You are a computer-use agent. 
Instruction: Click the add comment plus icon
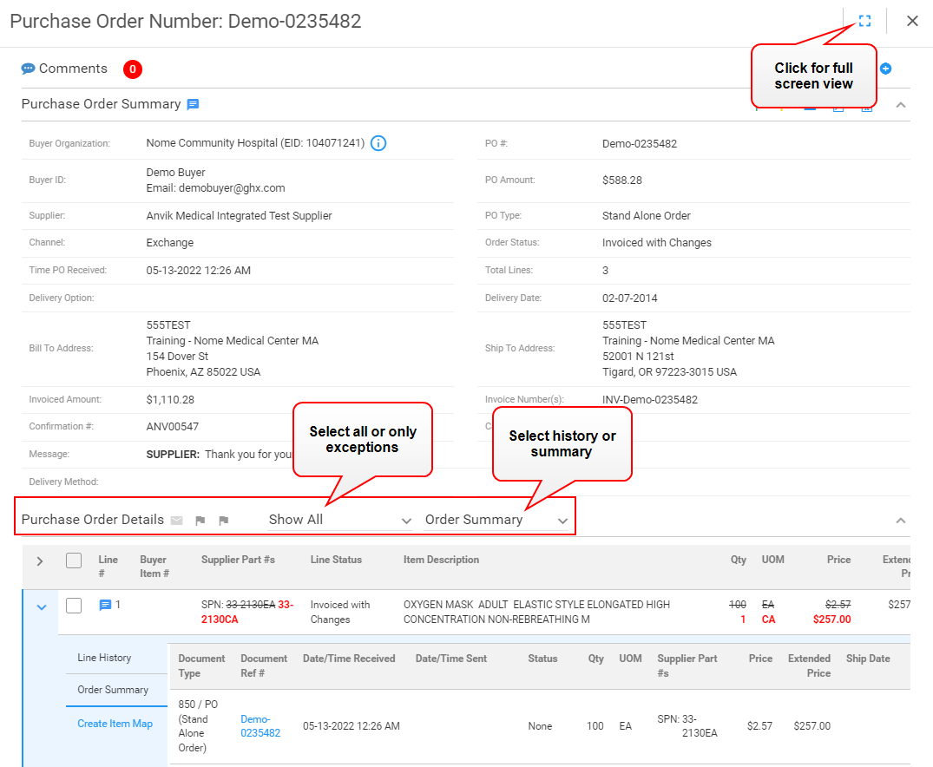pyautogui.click(x=885, y=69)
